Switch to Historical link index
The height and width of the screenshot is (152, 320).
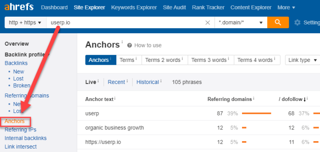coord(147,82)
